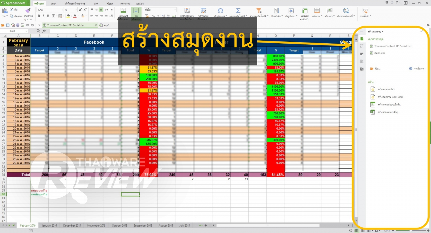
Task: Click the Sort A-Z icon
Action: coord(277,11)
